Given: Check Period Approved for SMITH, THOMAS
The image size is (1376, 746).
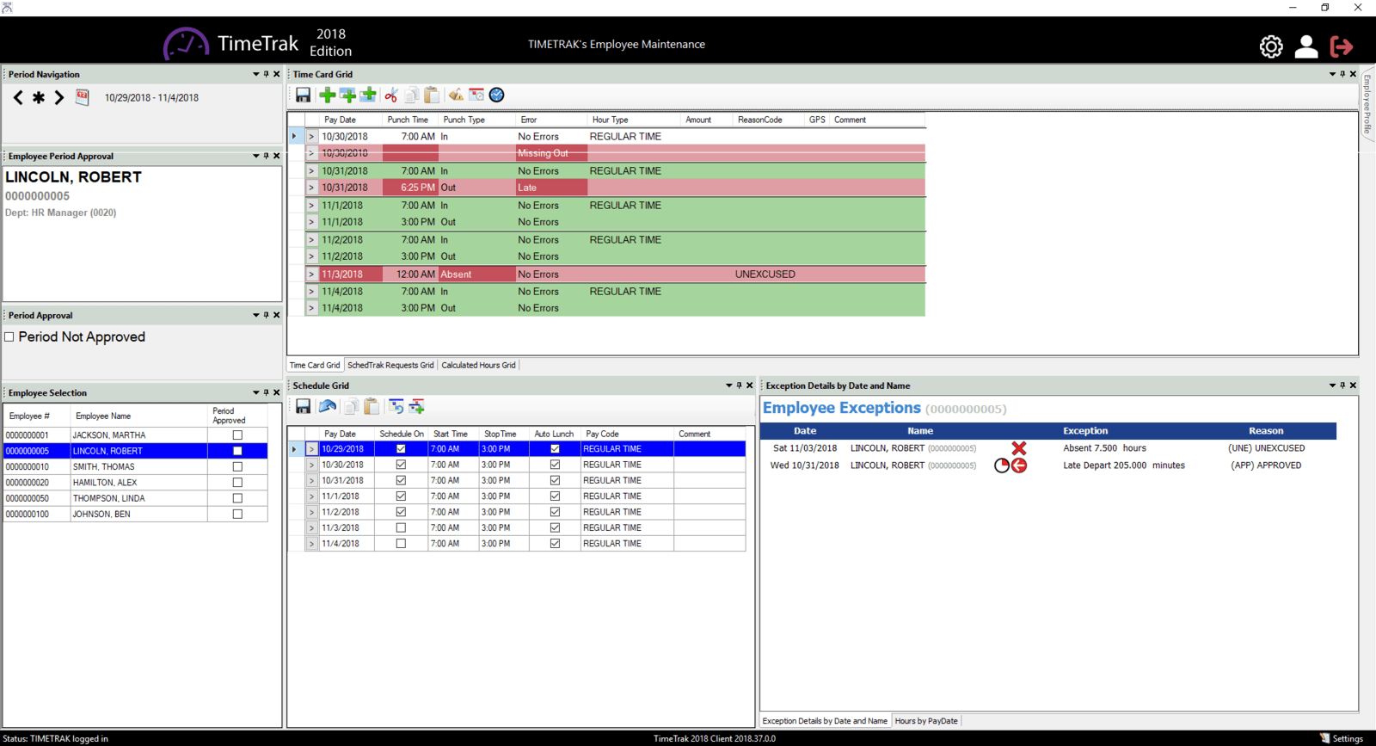Looking at the screenshot, I should click(x=237, y=467).
